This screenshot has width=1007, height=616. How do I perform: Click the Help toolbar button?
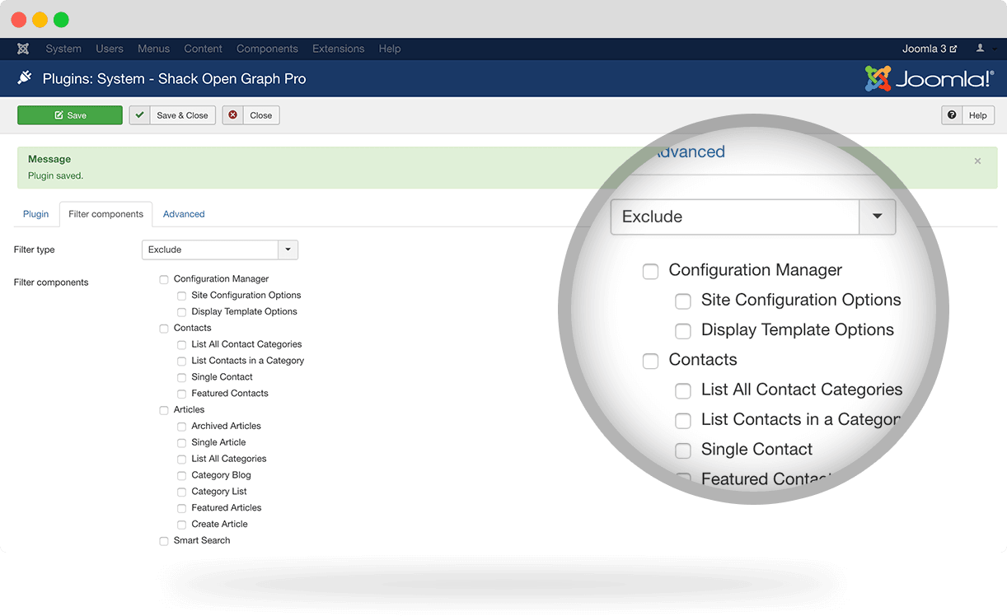[967, 115]
